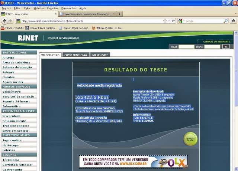Open Firefox Home page icon
Screen dimensions: 238x171
point(233,21)
